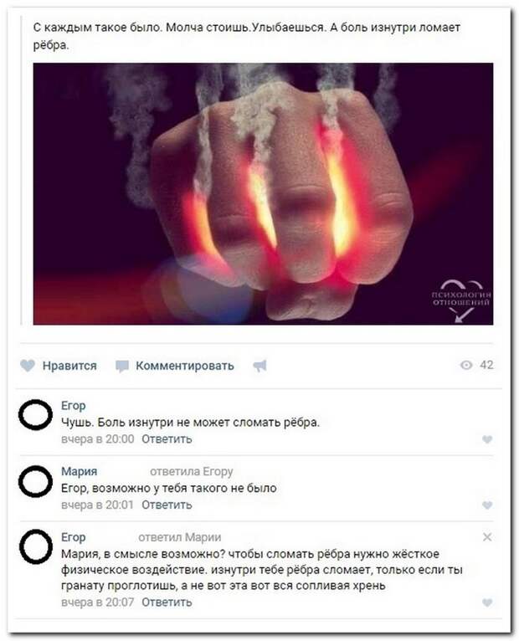Click the eye views counter icon
This screenshot has width=519, height=641.
click(x=466, y=365)
